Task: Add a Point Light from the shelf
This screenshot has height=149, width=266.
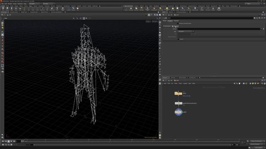Action: click(x=131, y=9)
